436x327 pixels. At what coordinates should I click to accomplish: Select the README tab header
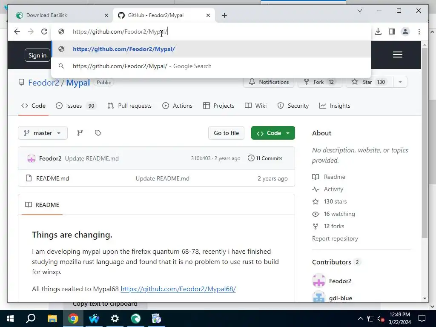coord(42,205)
